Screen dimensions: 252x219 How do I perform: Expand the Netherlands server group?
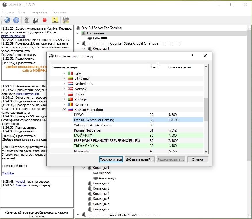pyautogui.click(x=64, y=84)
